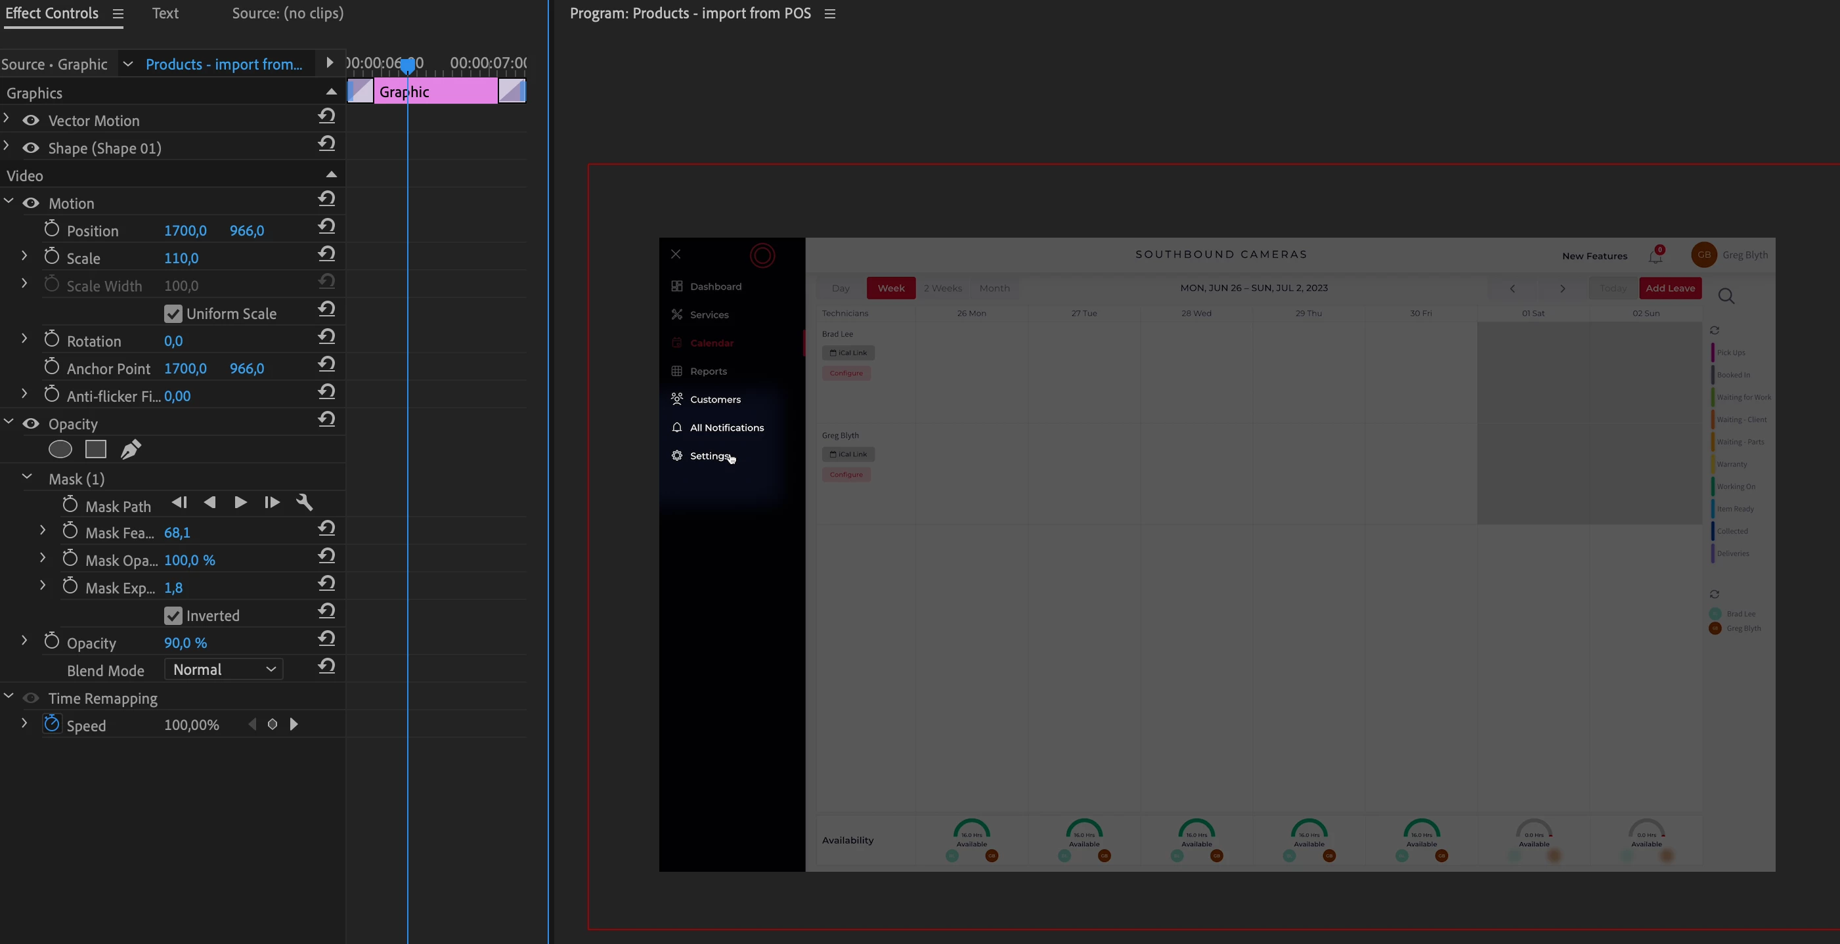Select the rectangle mask tool under Opacity
Image resolution: width=1840 pixels, height=944 pixels.
[96, 449]
